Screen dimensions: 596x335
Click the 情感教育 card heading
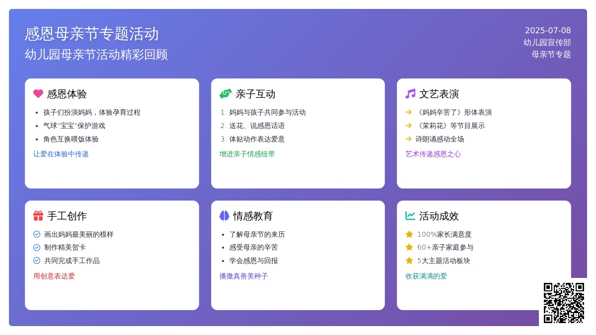[x=253, y=216]
